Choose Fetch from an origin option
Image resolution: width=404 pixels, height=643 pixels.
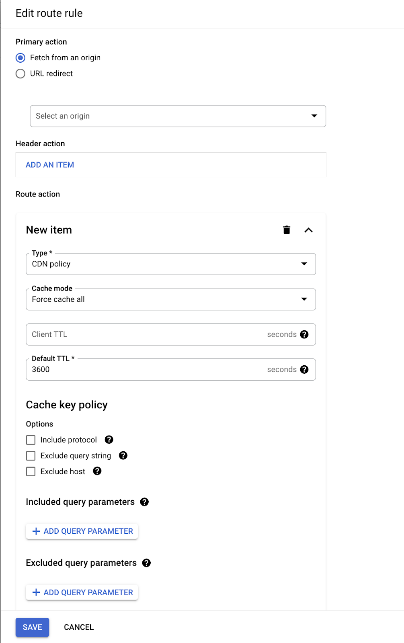[x=21, y=58]
